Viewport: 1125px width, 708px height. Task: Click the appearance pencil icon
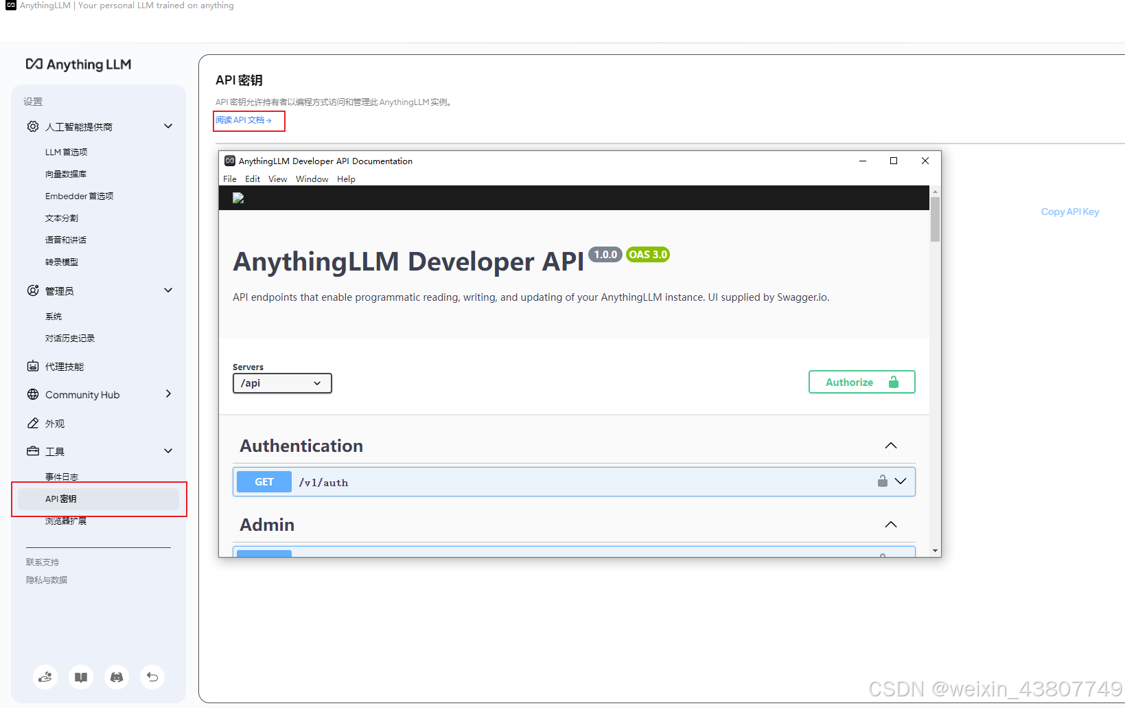click(x=33, y=423)
